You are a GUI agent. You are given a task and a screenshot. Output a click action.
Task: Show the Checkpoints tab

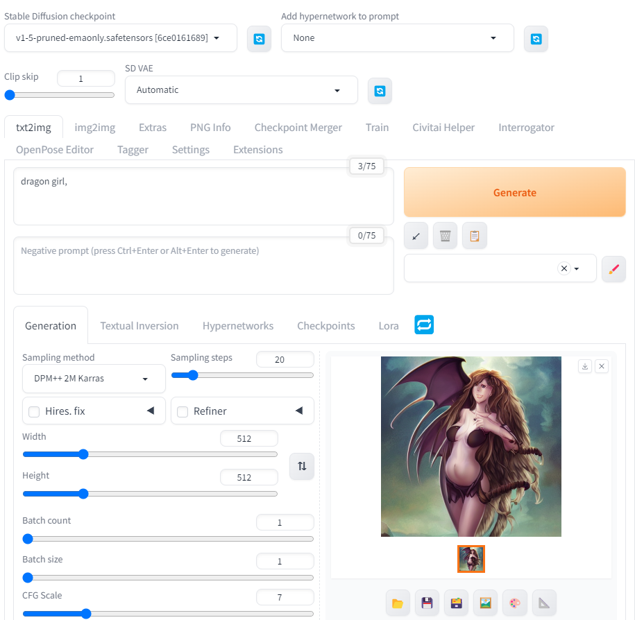[x=326, y=326]
